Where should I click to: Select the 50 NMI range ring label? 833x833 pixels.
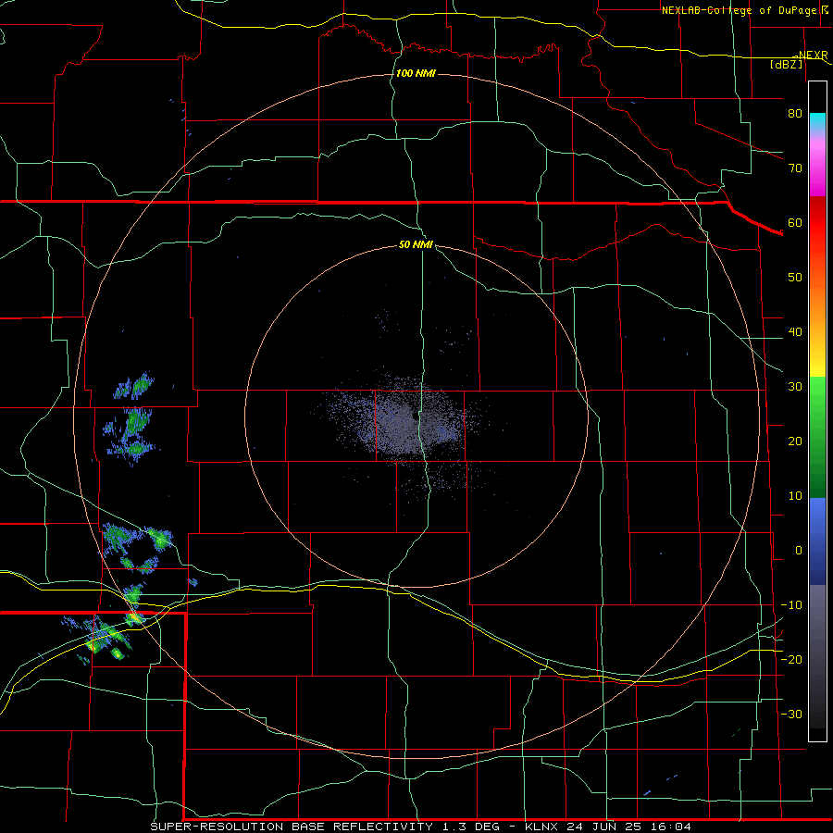[x=416, y=244]
